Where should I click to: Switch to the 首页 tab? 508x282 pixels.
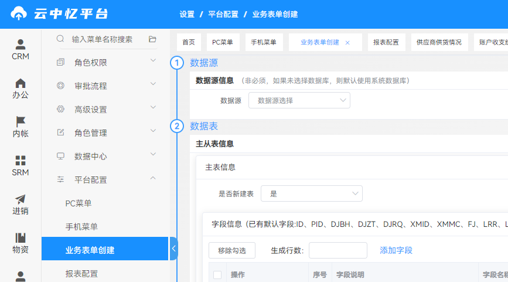coord(189,42)
